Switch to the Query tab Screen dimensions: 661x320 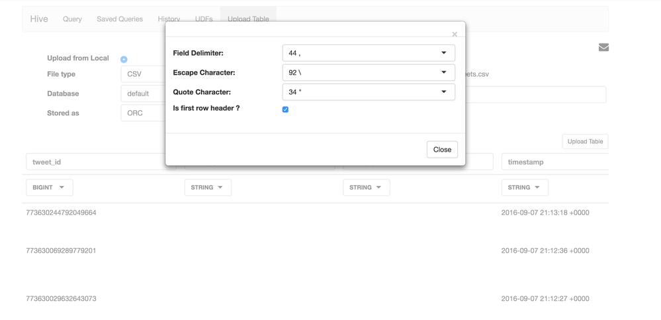[72, 19]
